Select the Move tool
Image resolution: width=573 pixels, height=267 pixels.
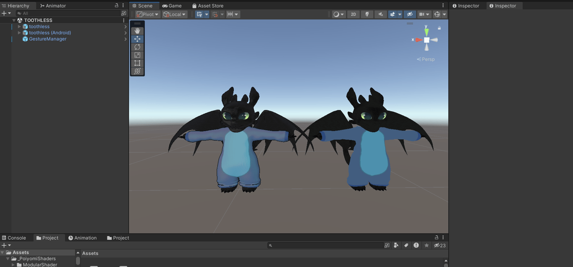137,39
